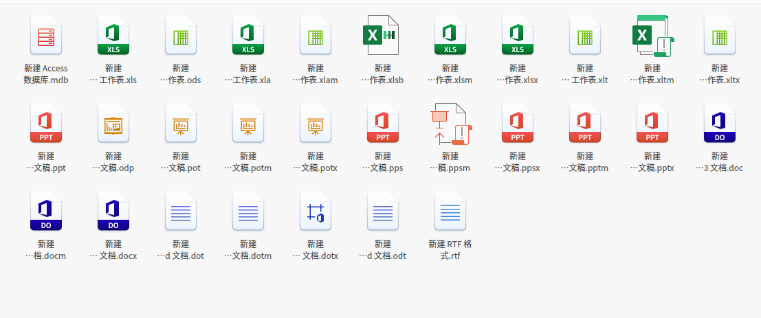Click the file name ending in '作表.xltm'
The width and height of the screenshot is (761, 318).
pyautogui.click(x=652, y=74)
